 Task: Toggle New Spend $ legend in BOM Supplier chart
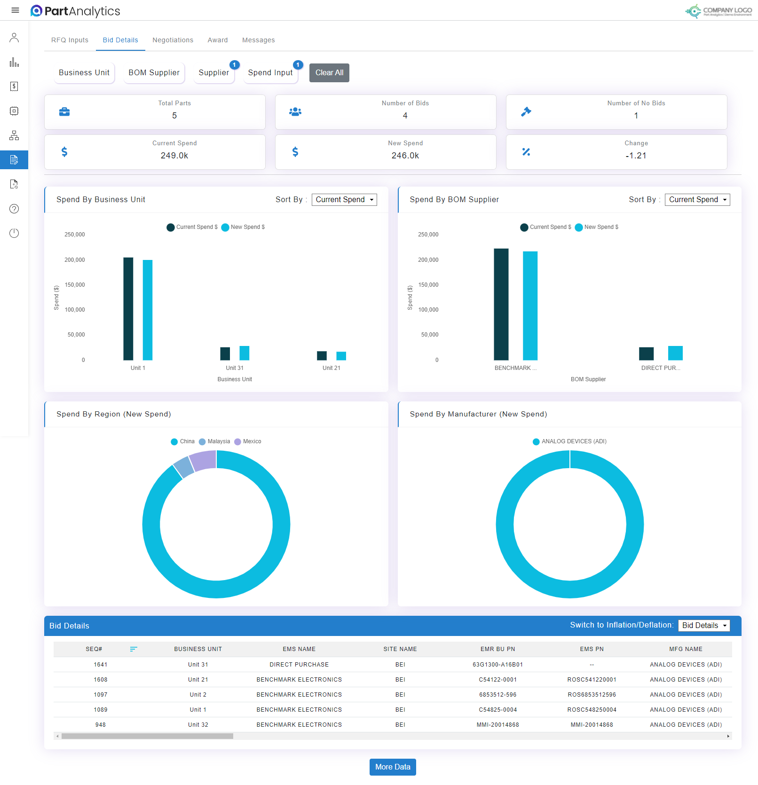[x=597, y=227]
